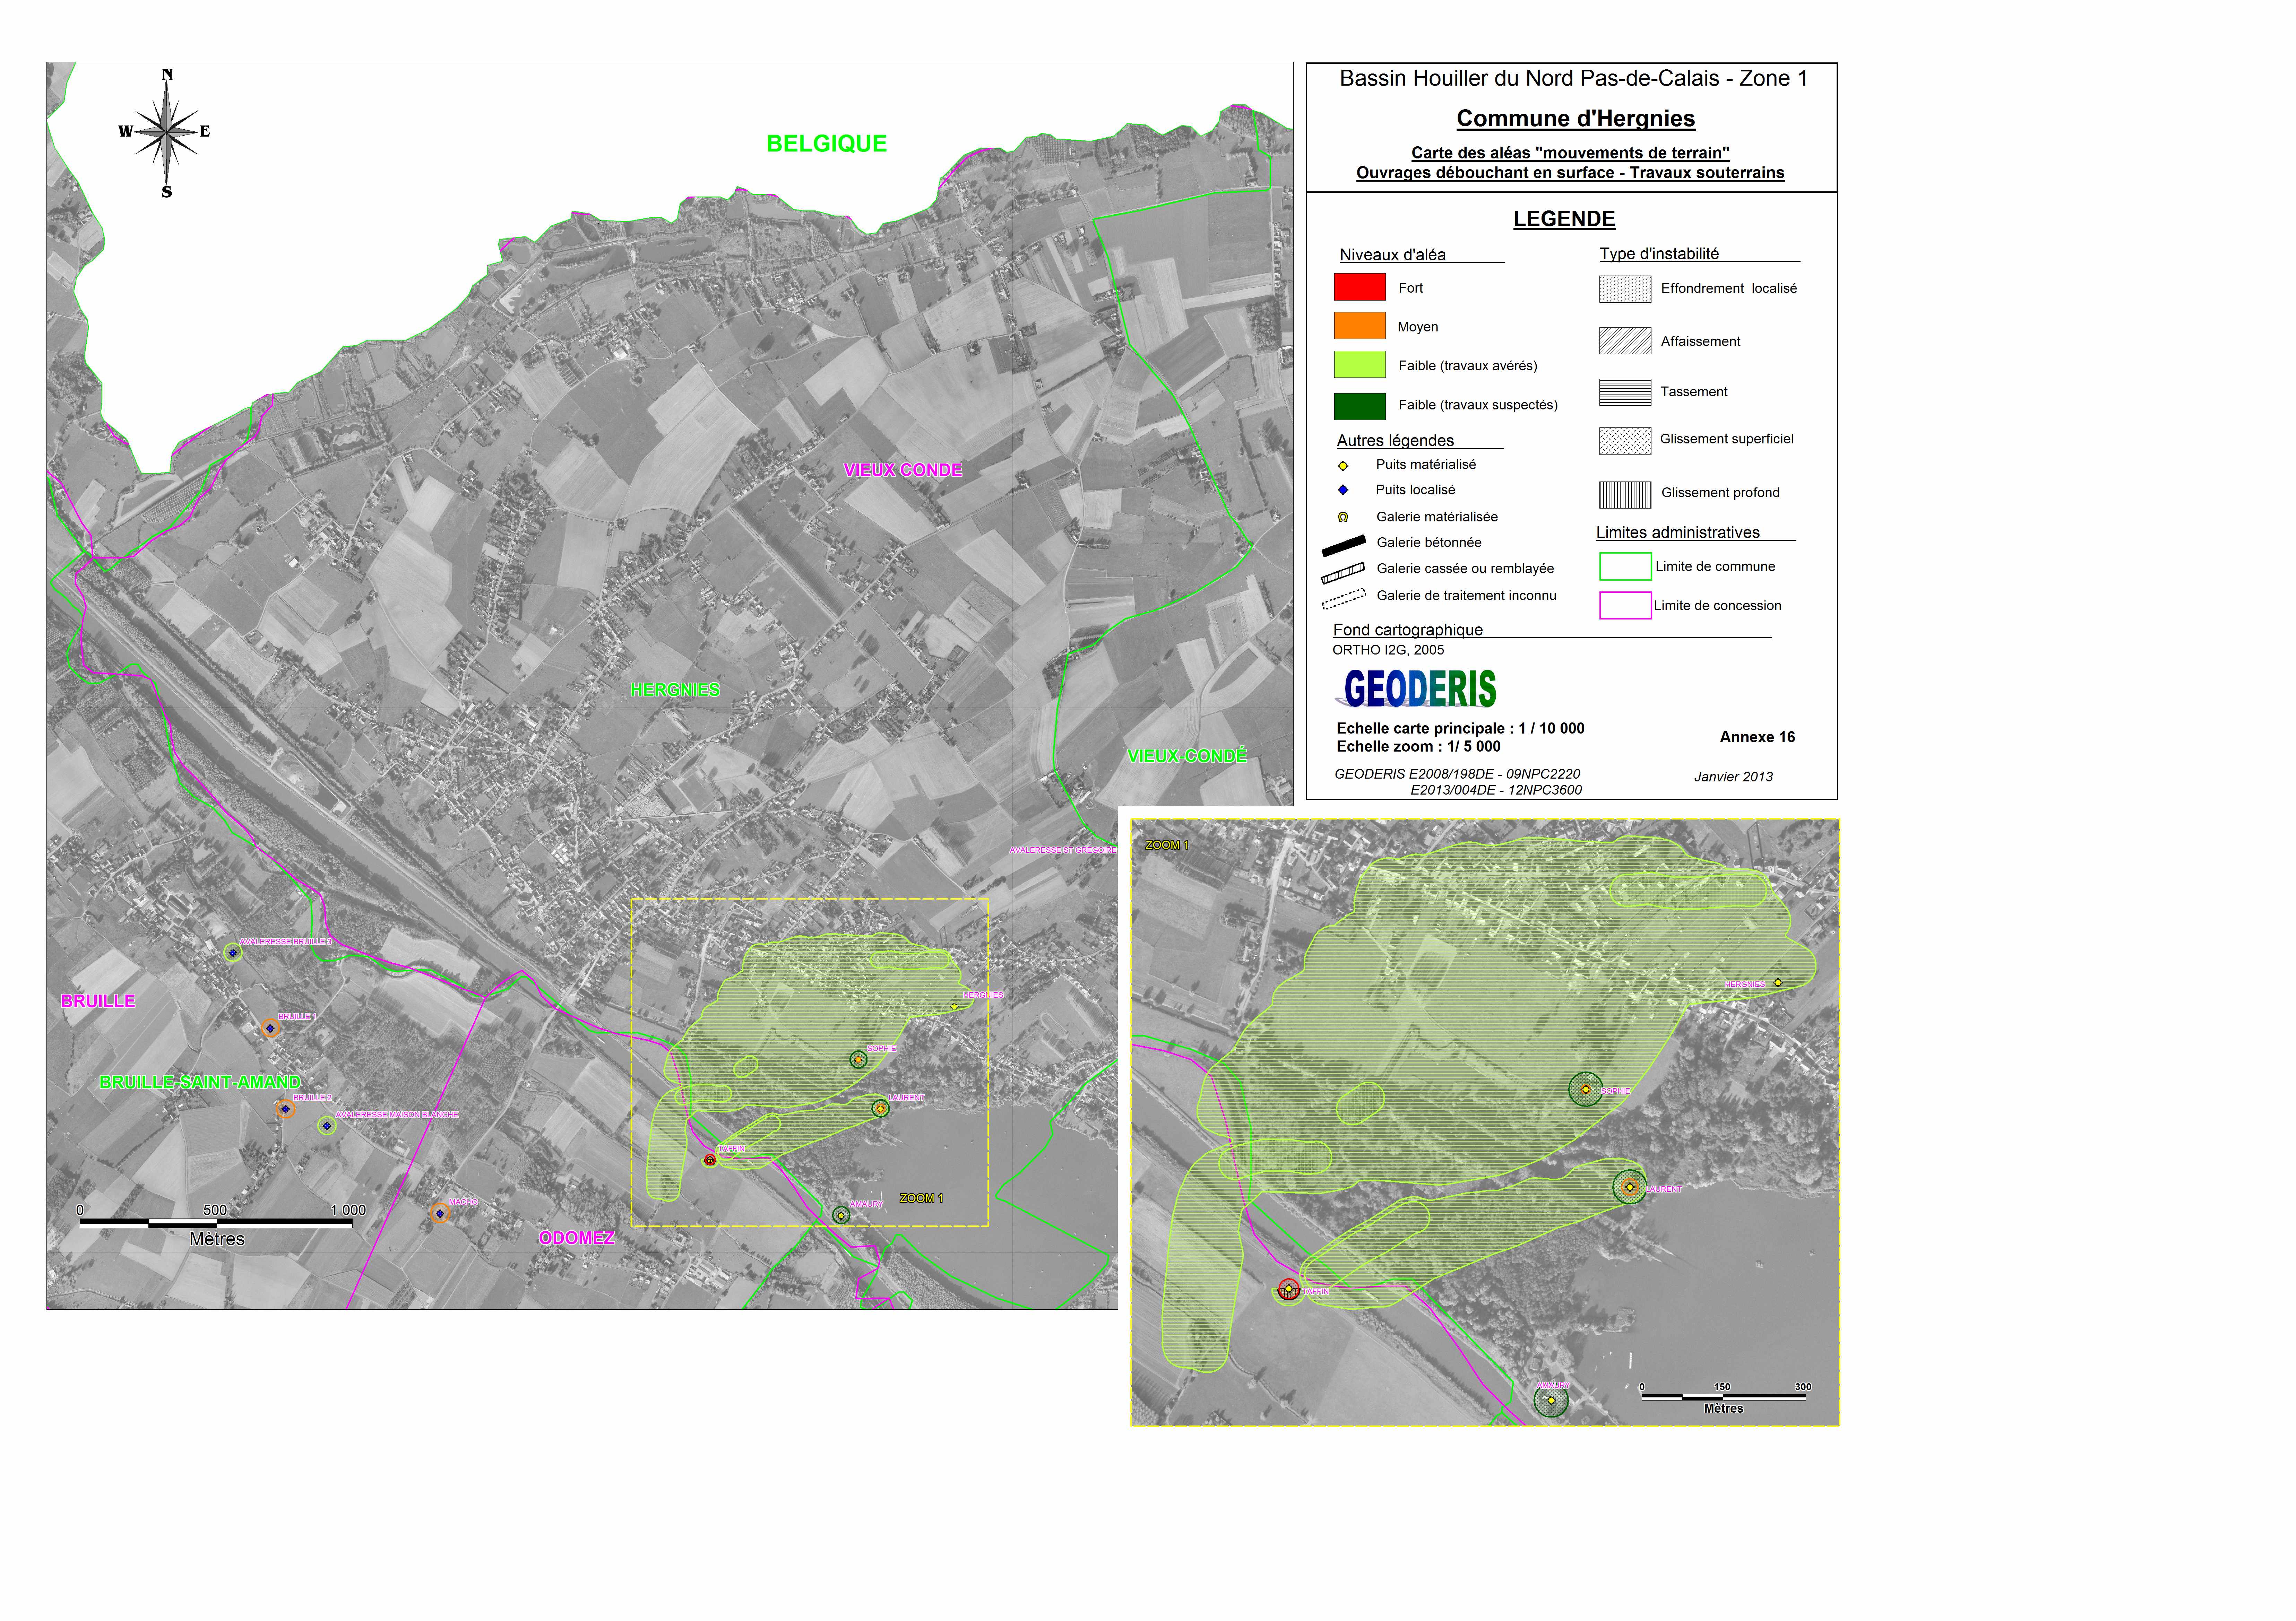Click the SOPHIE well marker on main map

858,1060
